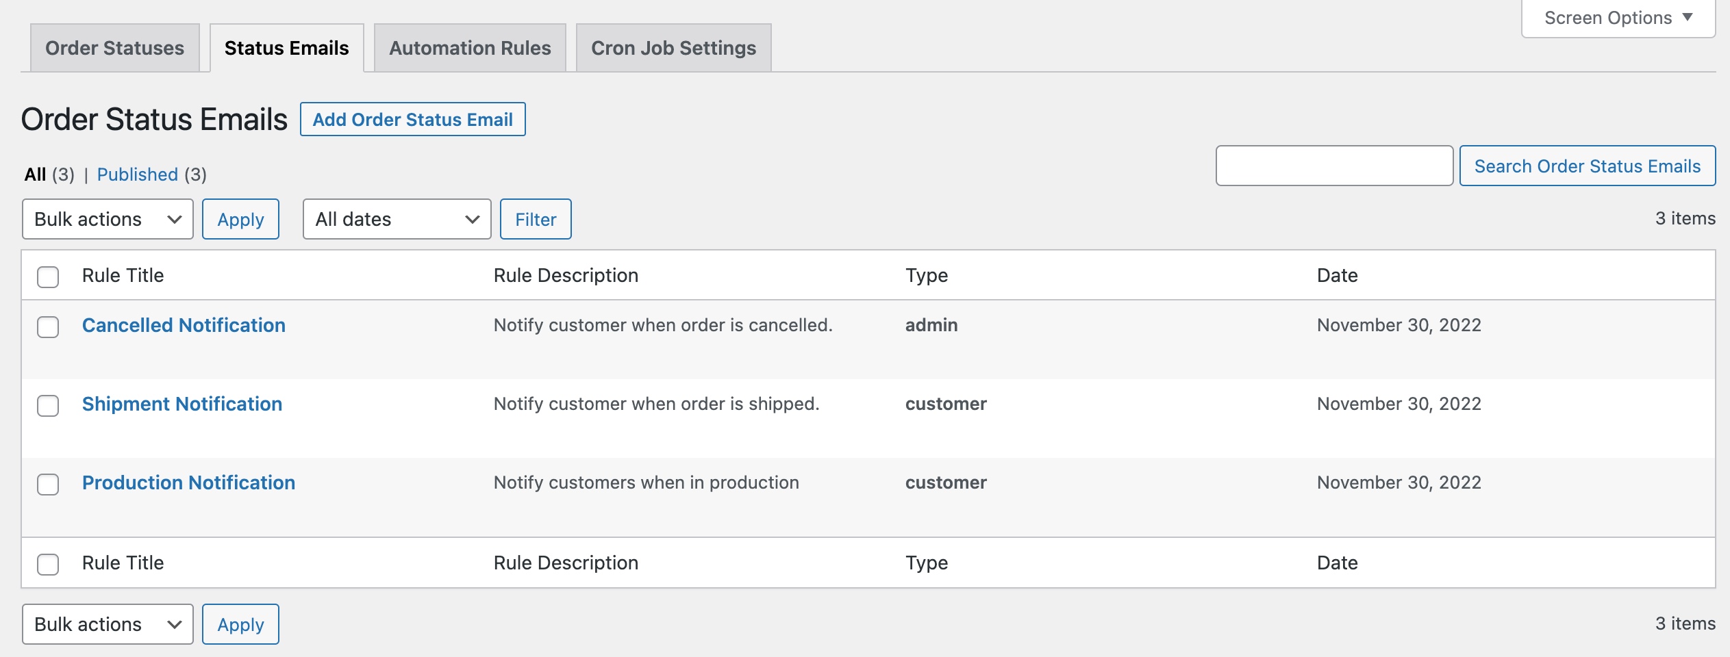Screen dimensions: 1730x657
Task: Select all rows with the header checkbox
Action: [48, 276]
